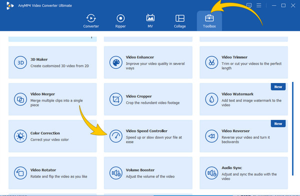The height and width of the screenshot is (196, 300).
Task: Click the Video Reverser rewind icon
Action: pos(211,136)
